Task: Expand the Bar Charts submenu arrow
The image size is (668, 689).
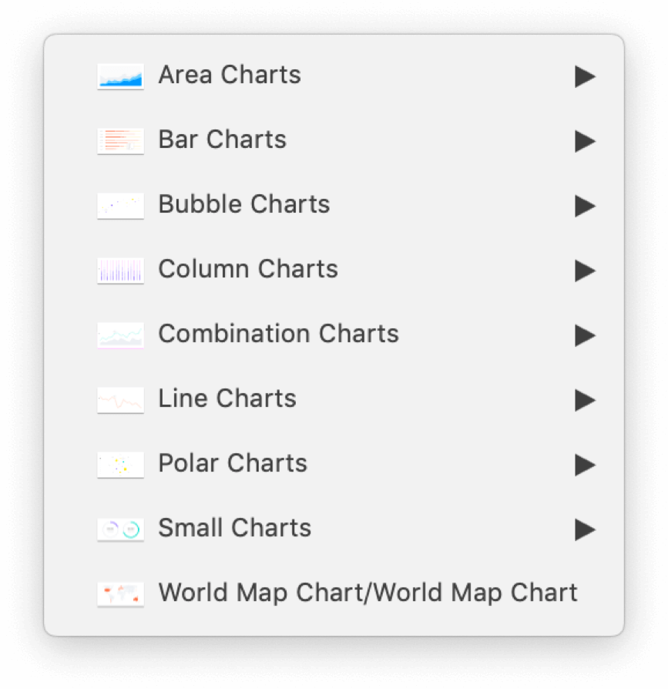Action: click(x=585, y=141)
